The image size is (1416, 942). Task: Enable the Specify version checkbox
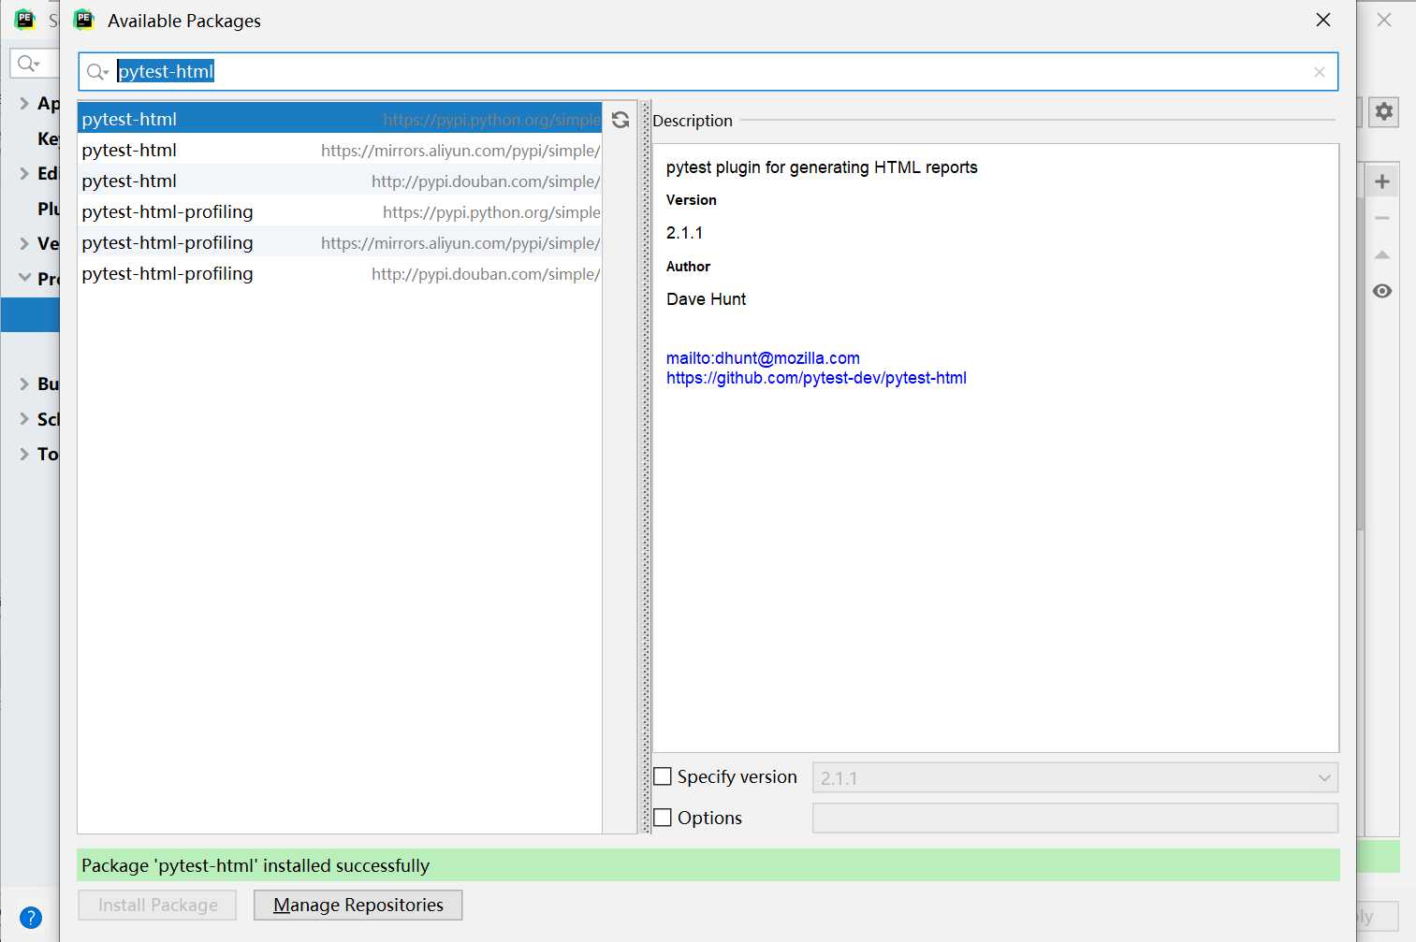[x=663, y=776]
